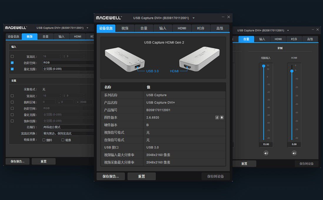Viewport: 323px width, 200px height.
Task: Mute the HDMI volume speaker icon
Action: [294, 153]
